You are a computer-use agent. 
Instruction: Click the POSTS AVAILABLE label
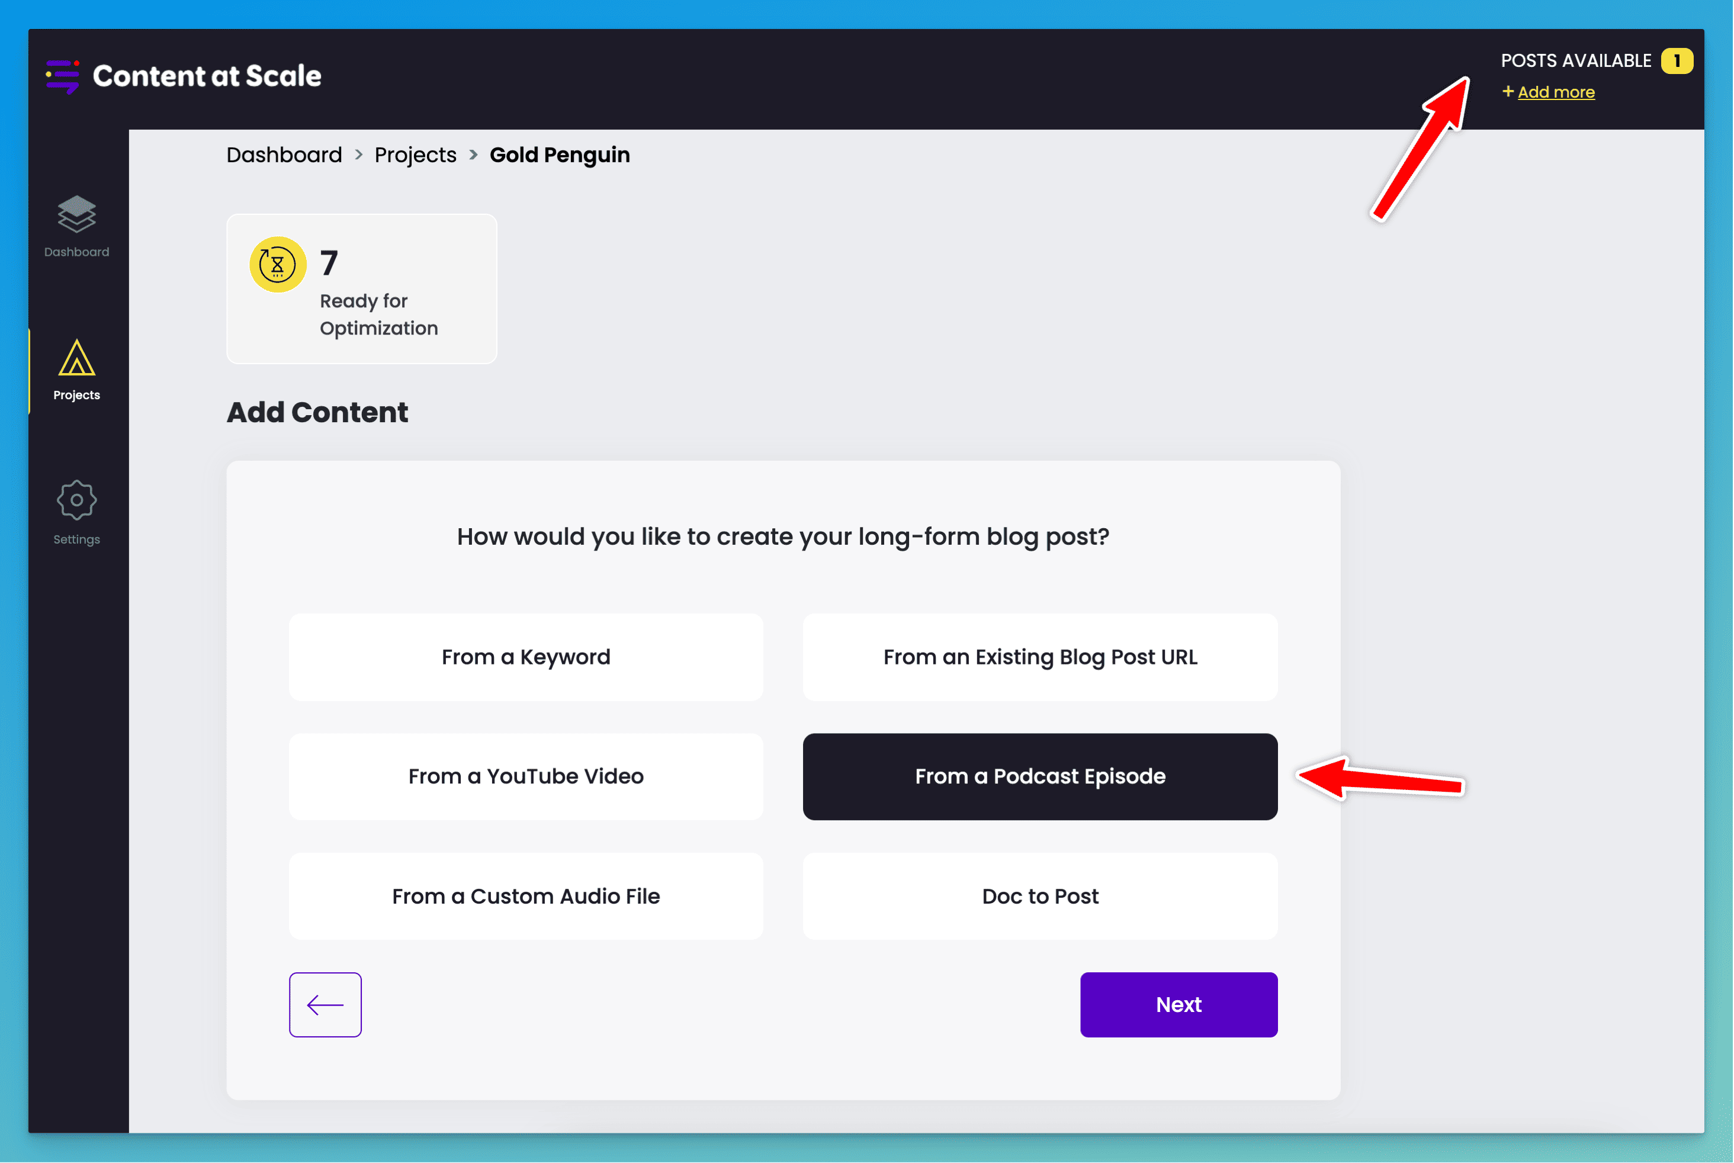coord(1575,61)
